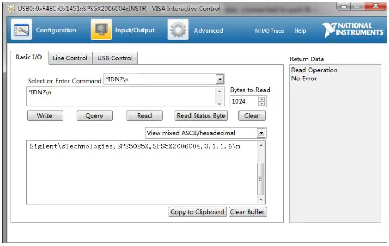Switch to the Line Control tab
Viewport: 389px width, 246px height.
(70, 58)
